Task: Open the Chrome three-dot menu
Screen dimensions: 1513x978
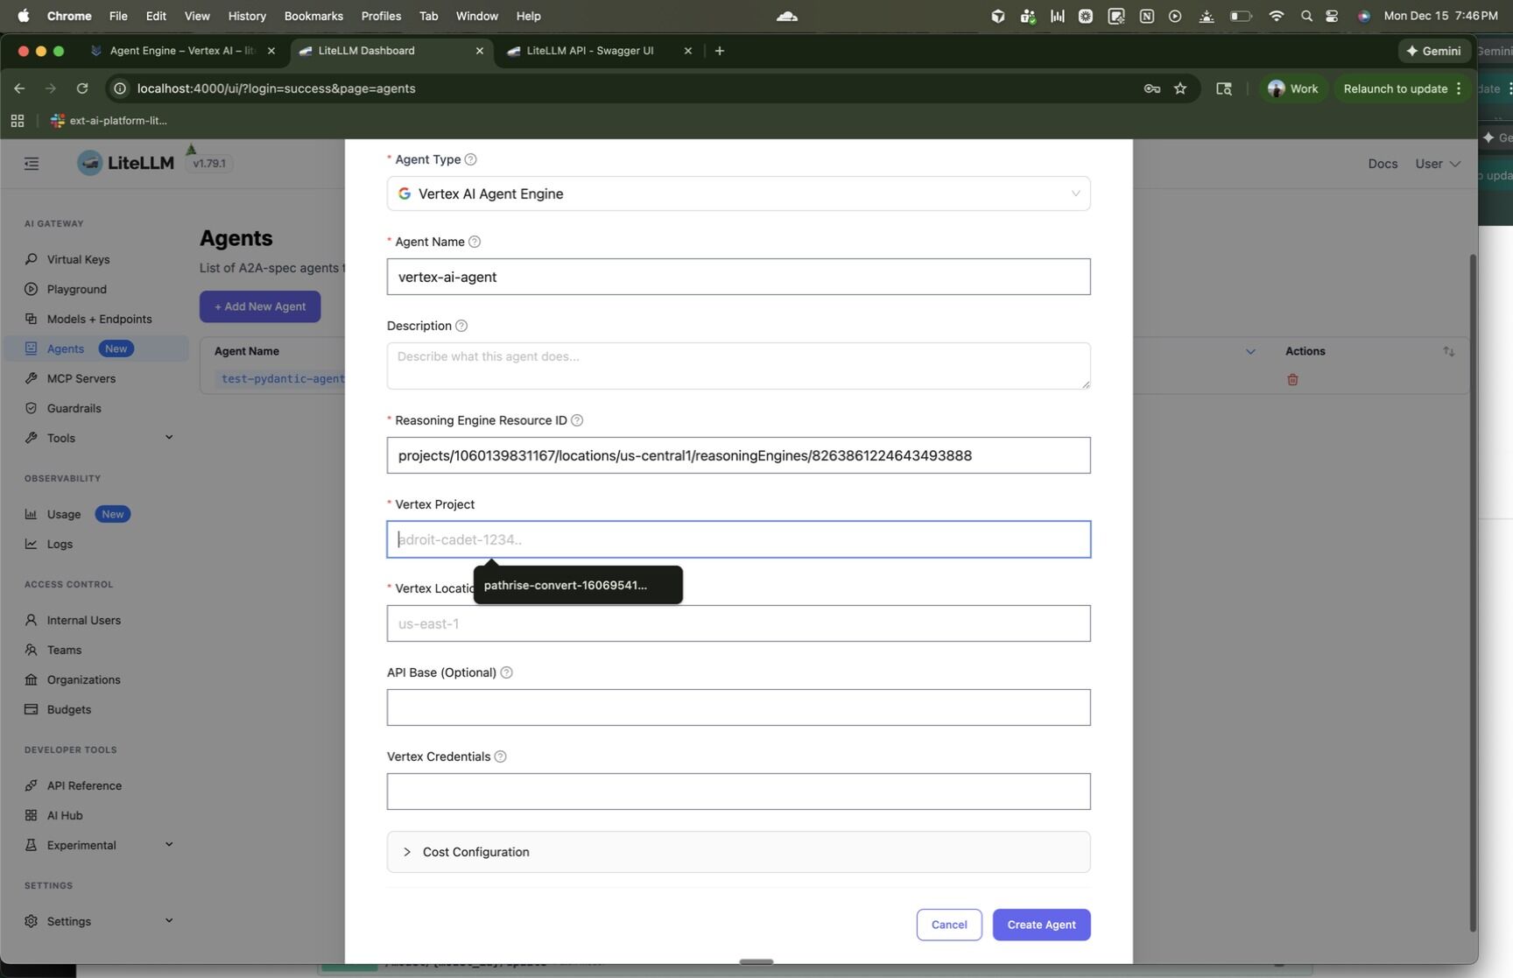Action: tap(1459, 88)
